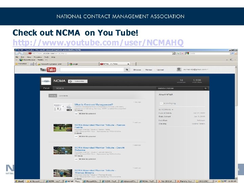The height and width of the screenshot is (183, 244).
Task: Open the Wounded Warrior Tribute Dewitt Osborne link
Action: click(x=99, y=149)
